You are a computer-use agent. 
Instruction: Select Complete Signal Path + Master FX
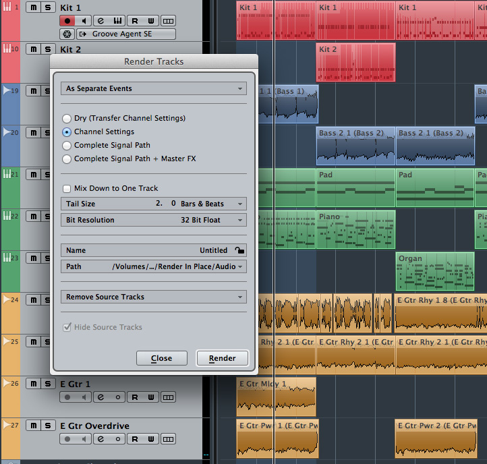click(67, 158)
